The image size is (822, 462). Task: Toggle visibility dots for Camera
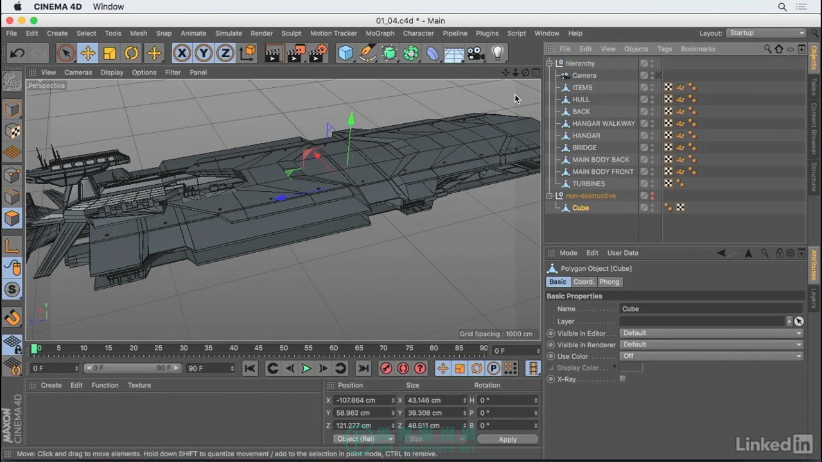(652, 76)
